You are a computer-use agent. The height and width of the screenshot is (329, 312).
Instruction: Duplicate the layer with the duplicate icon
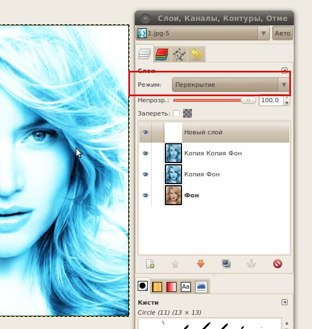coord(226,264)
